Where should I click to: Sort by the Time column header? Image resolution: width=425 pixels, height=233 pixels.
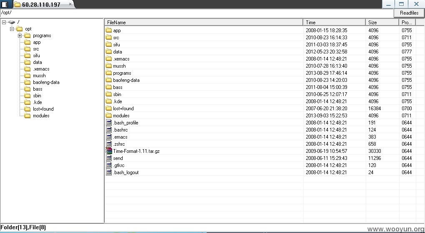(334, 22)
